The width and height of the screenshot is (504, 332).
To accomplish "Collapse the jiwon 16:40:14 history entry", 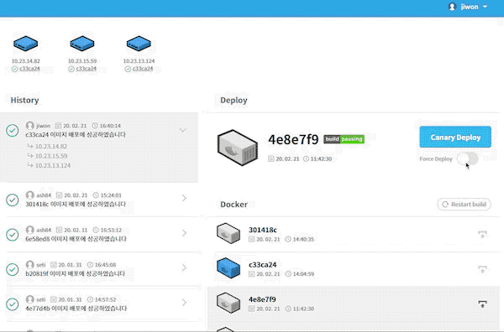I will (x=182, y=130).
